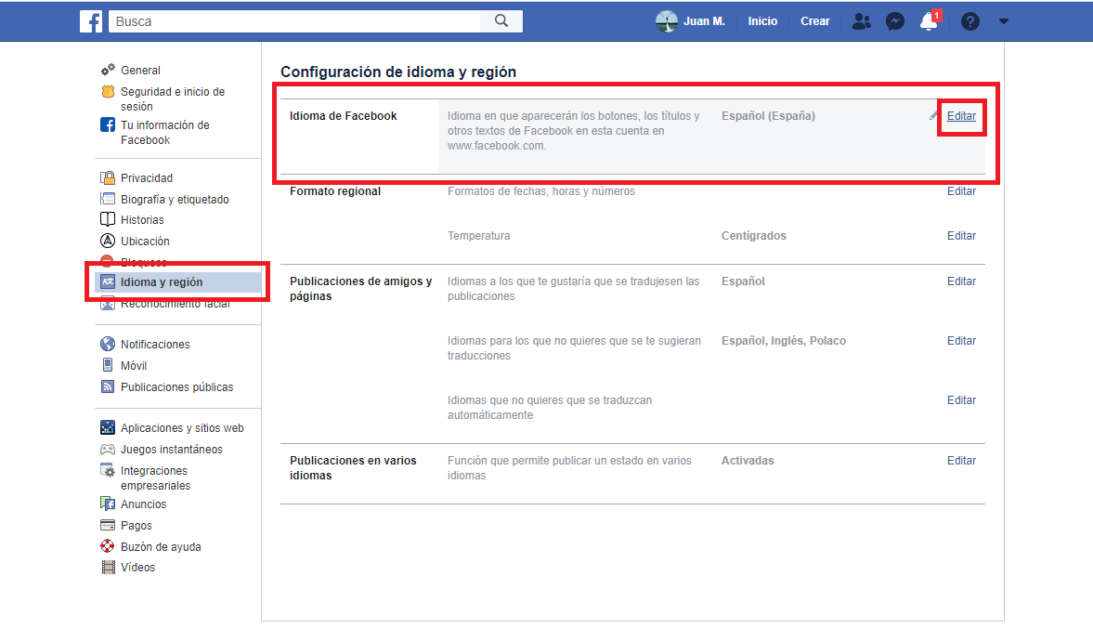1093x628 pixels.
Task: Go to Inicio in top bar
Action: 762,21
